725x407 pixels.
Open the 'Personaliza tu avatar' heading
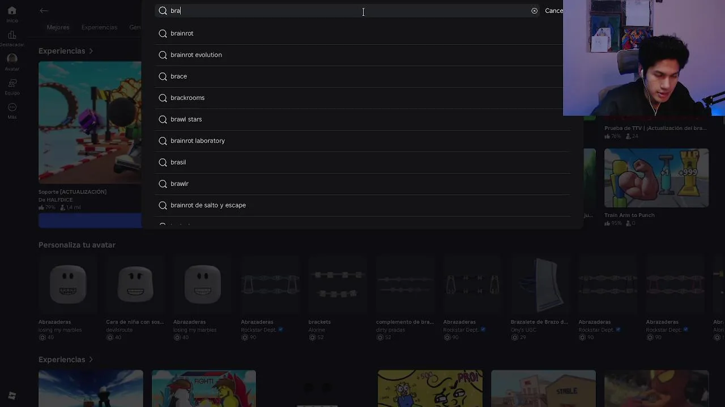pyautogui.click(x=77, y=245)
